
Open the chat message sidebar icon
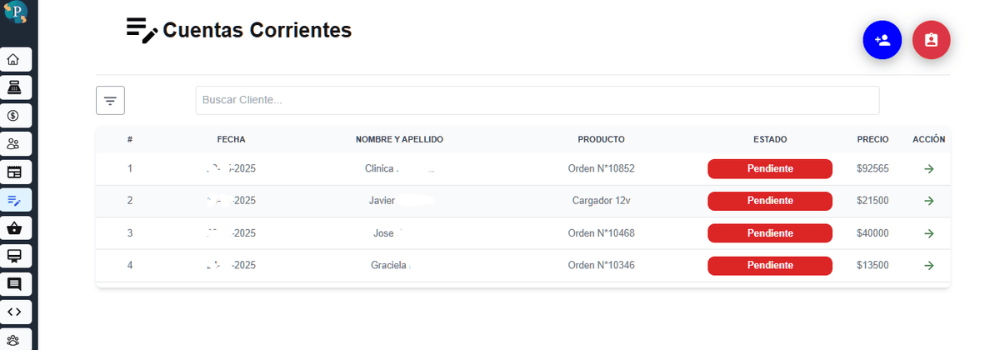(14, 284)
